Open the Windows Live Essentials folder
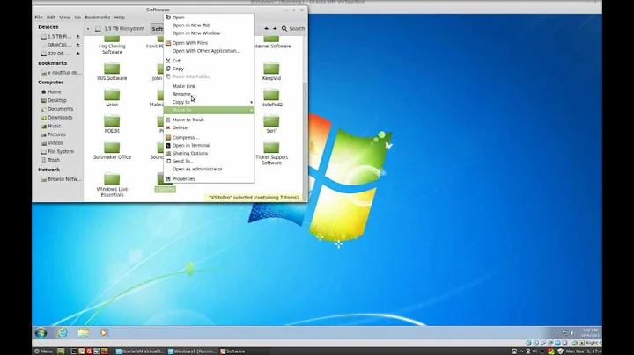 [x=112, y=185]
